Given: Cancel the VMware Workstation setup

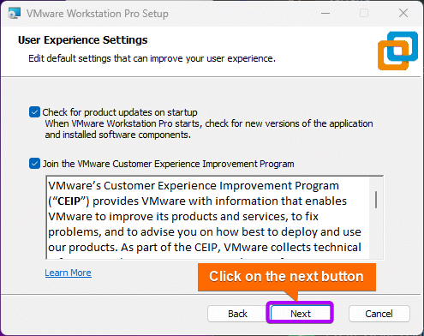Looking at the screenshot, I should click(x=379, y=314).
